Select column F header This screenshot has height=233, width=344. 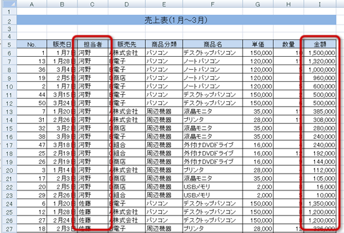(212, 4)
